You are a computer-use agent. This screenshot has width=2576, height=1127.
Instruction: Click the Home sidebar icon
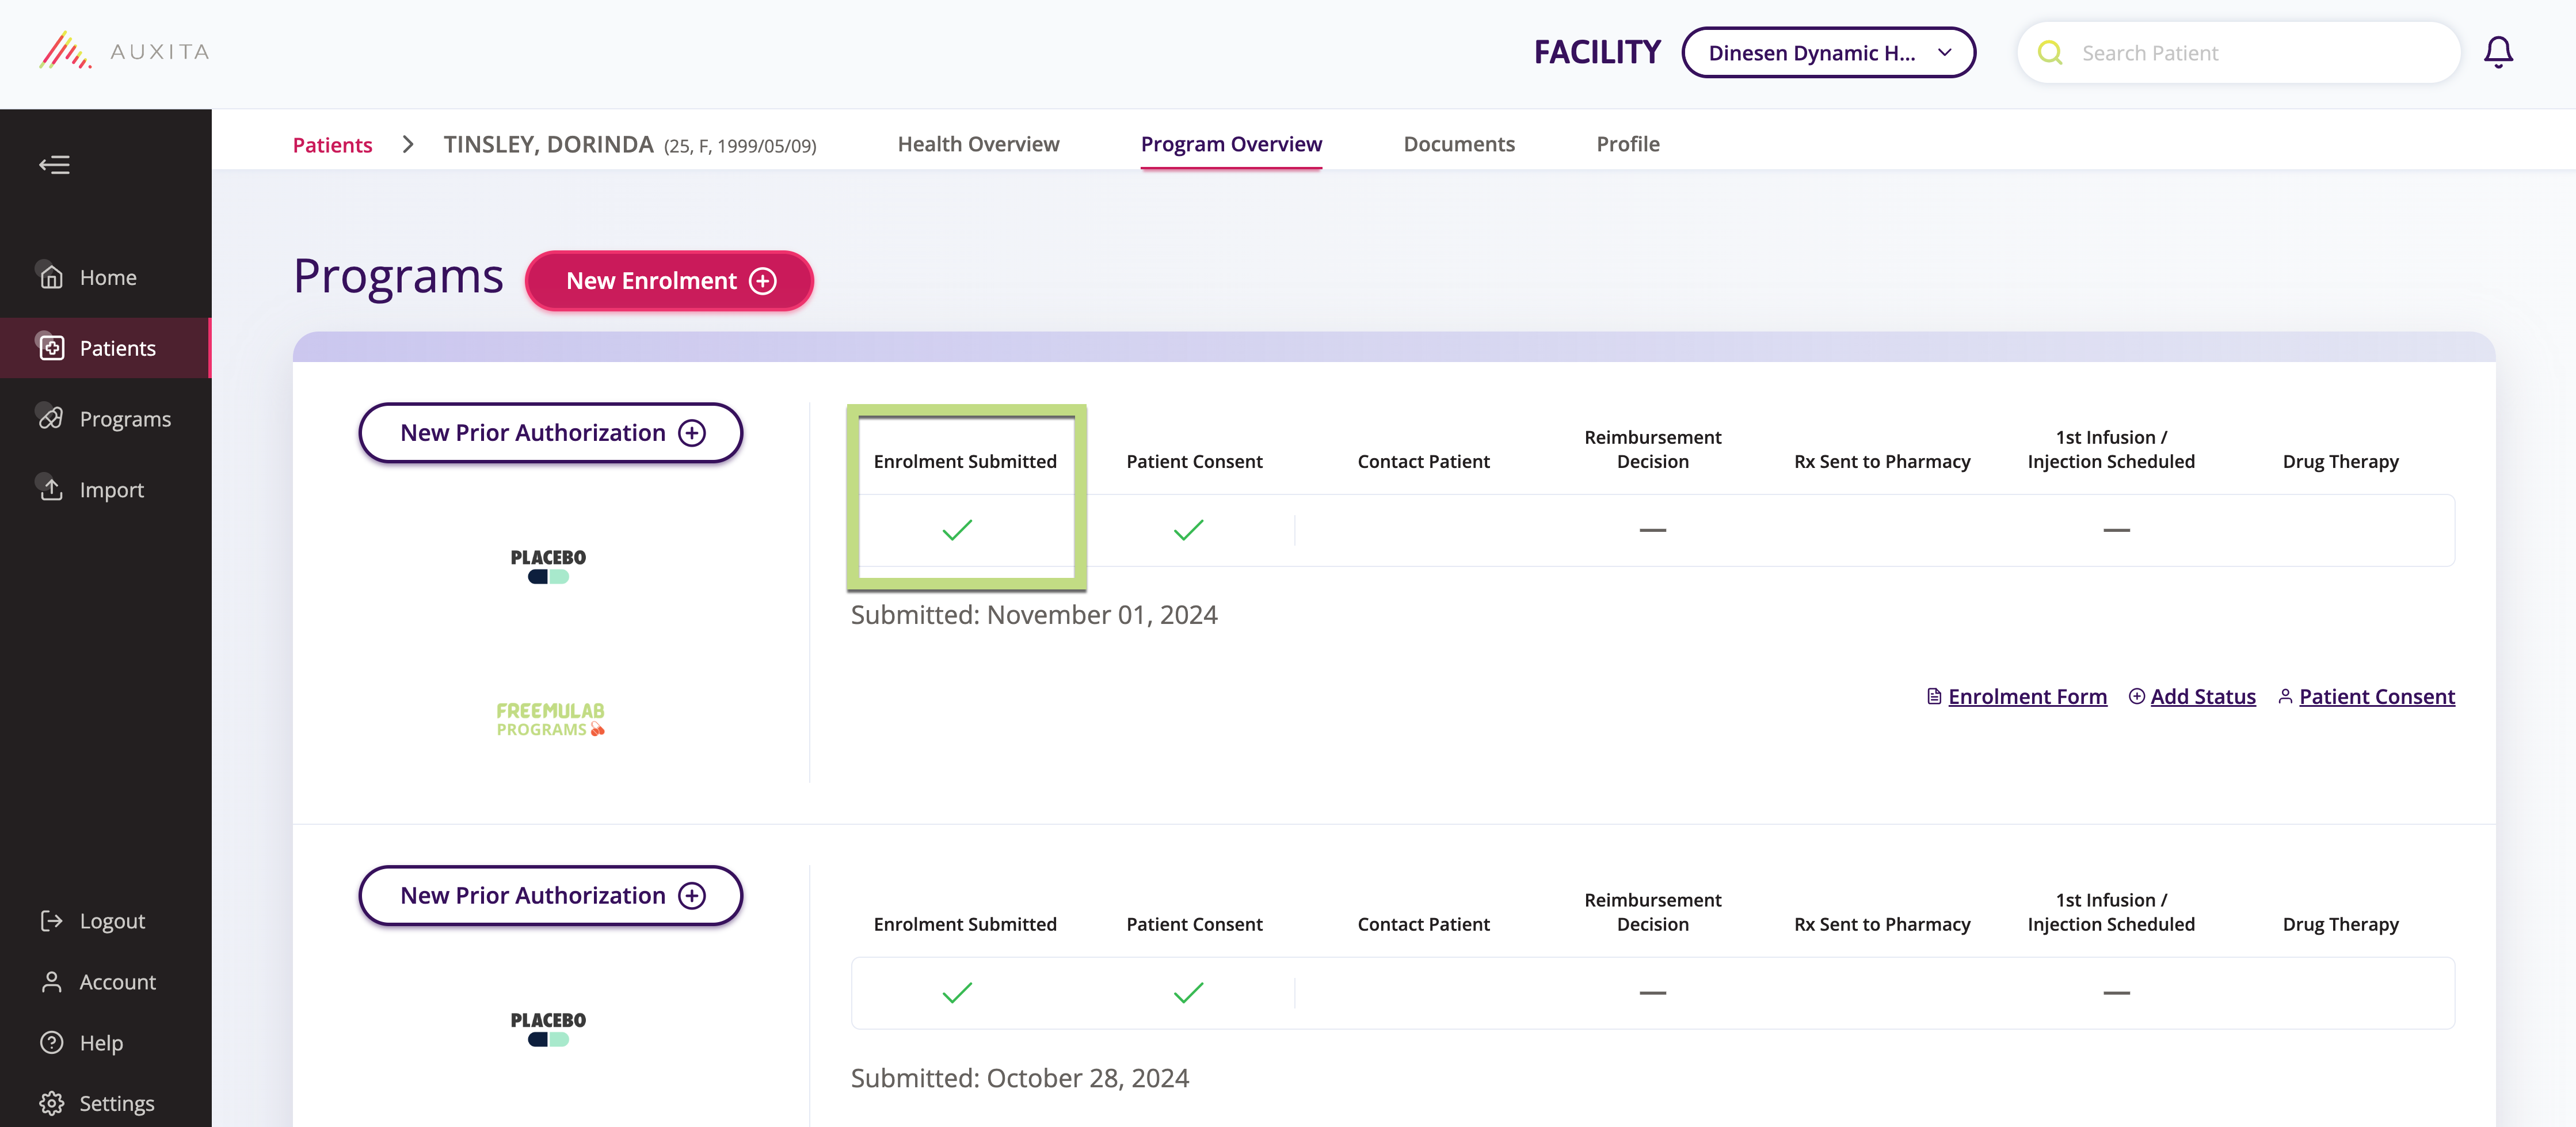point(51,277)
